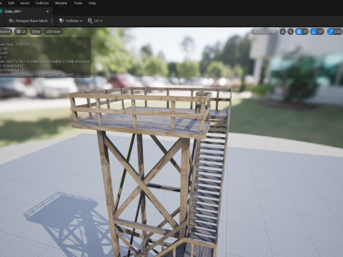Screen dimensions: 343x257
Task: Open the Tools menu
Action: (x=78, y=3)
